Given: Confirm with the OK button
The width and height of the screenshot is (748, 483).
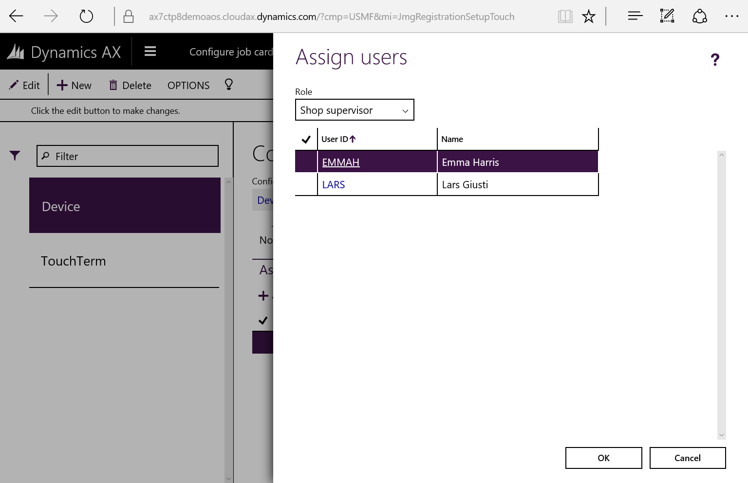Looking at the screenshot, I should click(x=604, y=458).
